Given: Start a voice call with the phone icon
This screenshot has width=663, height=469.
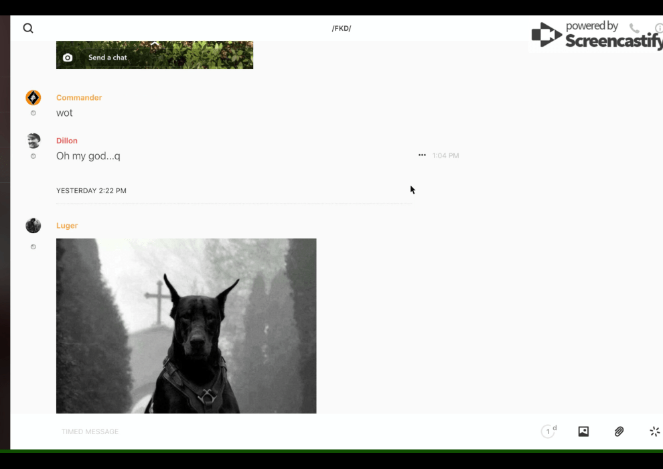Looking at the screenshot, I should tap(634, 28).
